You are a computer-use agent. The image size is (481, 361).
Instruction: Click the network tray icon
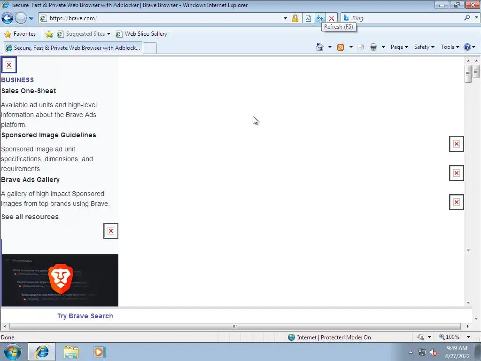pos(422,353)
